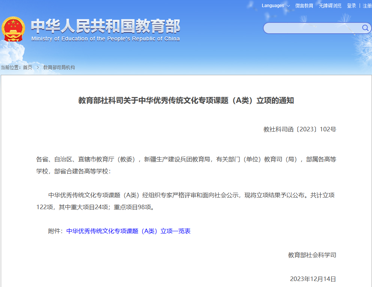The image size is (372, 287).
Task: Click the document number 教社科司函〔2023〕102号
Action: [x=300, y=129]
